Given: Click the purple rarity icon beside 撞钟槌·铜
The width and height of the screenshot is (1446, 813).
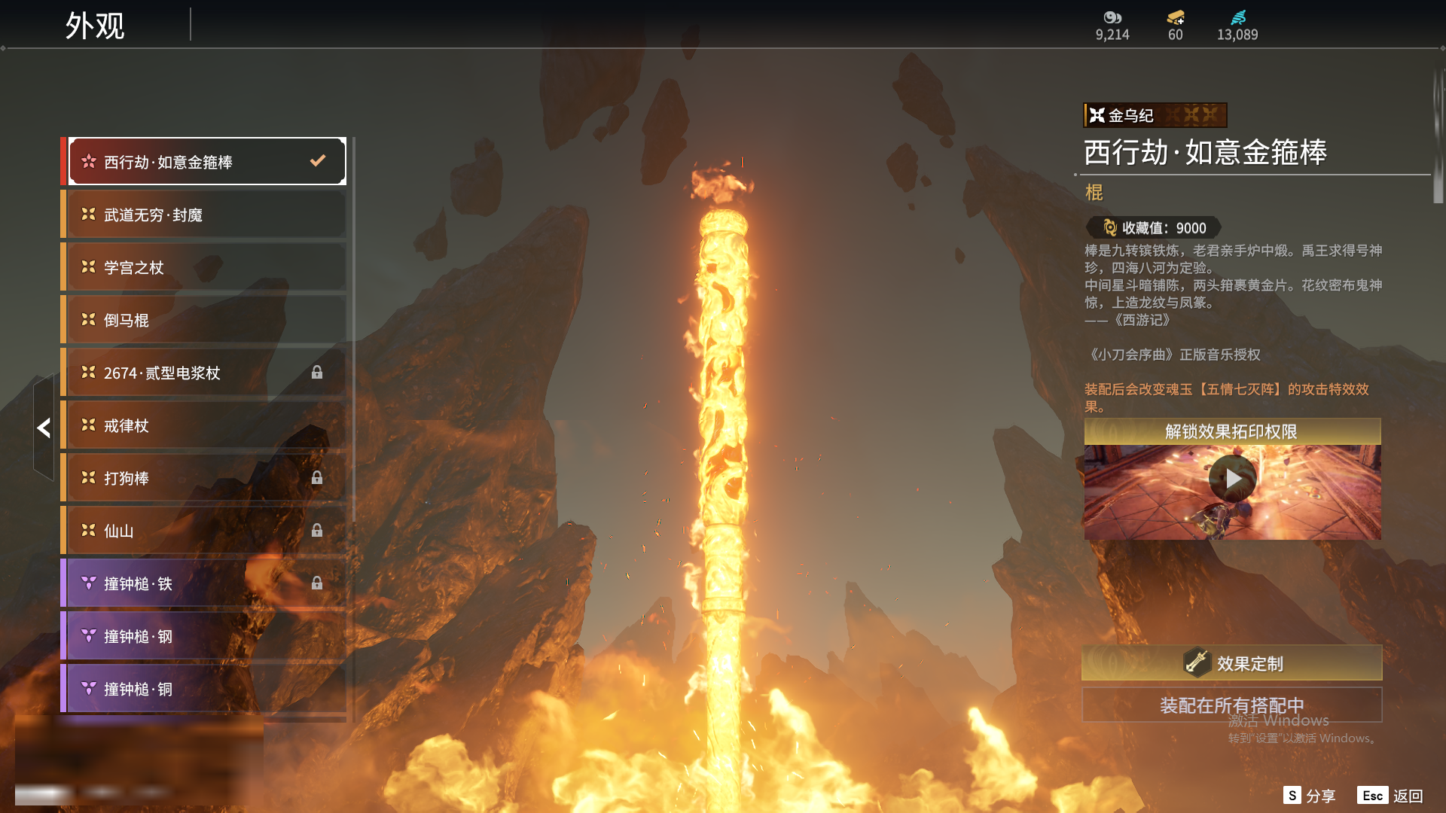Looking at the screenshot, I should (x=88, y=688).
